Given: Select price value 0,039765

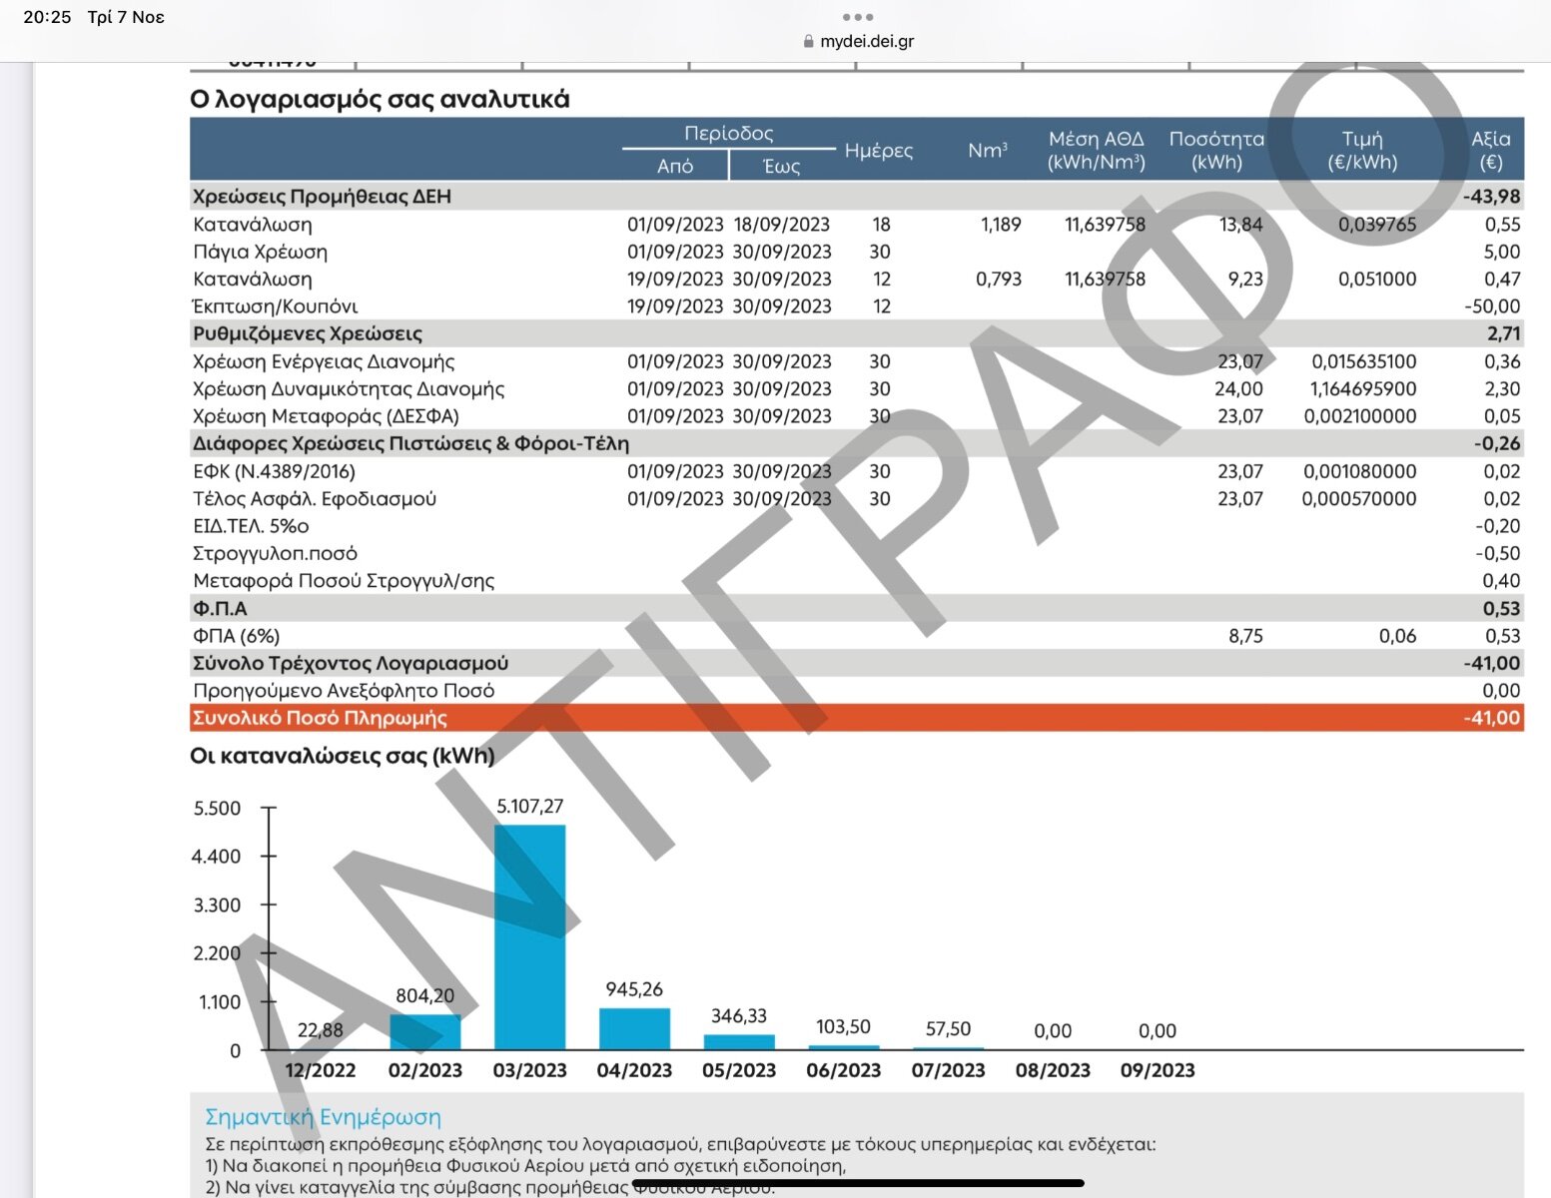Looking at the screenshot, I should [1377, 225].
